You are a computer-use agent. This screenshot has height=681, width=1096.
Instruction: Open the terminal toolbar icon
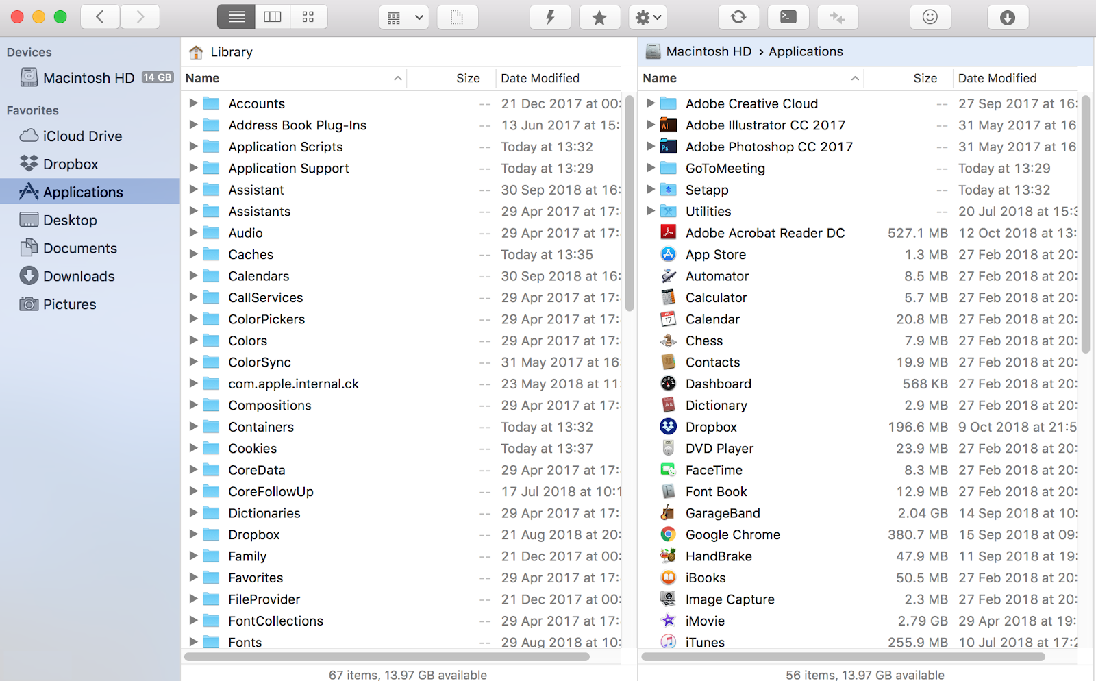pos(788,17)
